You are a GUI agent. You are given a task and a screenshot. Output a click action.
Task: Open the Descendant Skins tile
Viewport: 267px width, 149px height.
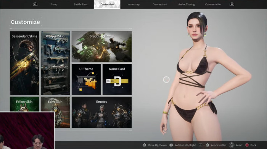24,63
